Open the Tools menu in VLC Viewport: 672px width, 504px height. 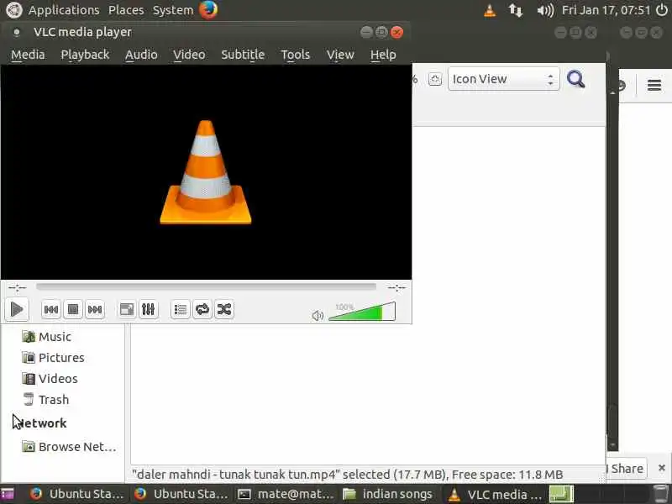point(296,55)
